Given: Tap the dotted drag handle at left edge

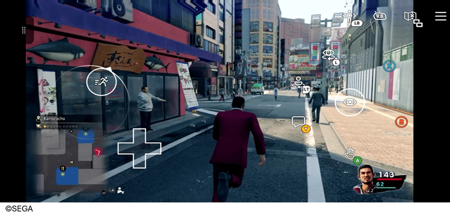Looking at the screenshot, I should [24, 30].
